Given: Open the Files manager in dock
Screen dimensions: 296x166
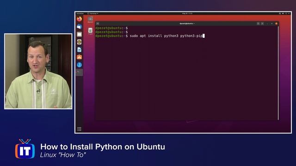Looking at the screenshot, I should [x=79, y=34].
